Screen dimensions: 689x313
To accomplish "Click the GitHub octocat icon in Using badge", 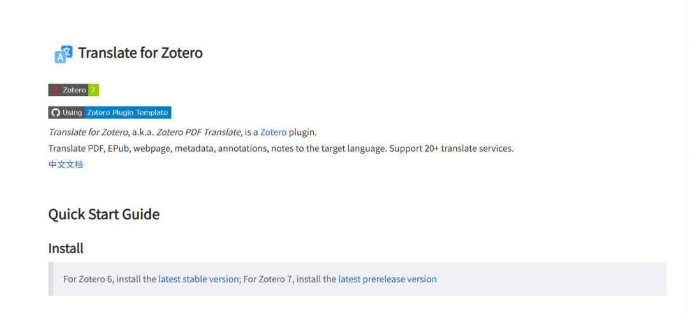I will point(56,112).
